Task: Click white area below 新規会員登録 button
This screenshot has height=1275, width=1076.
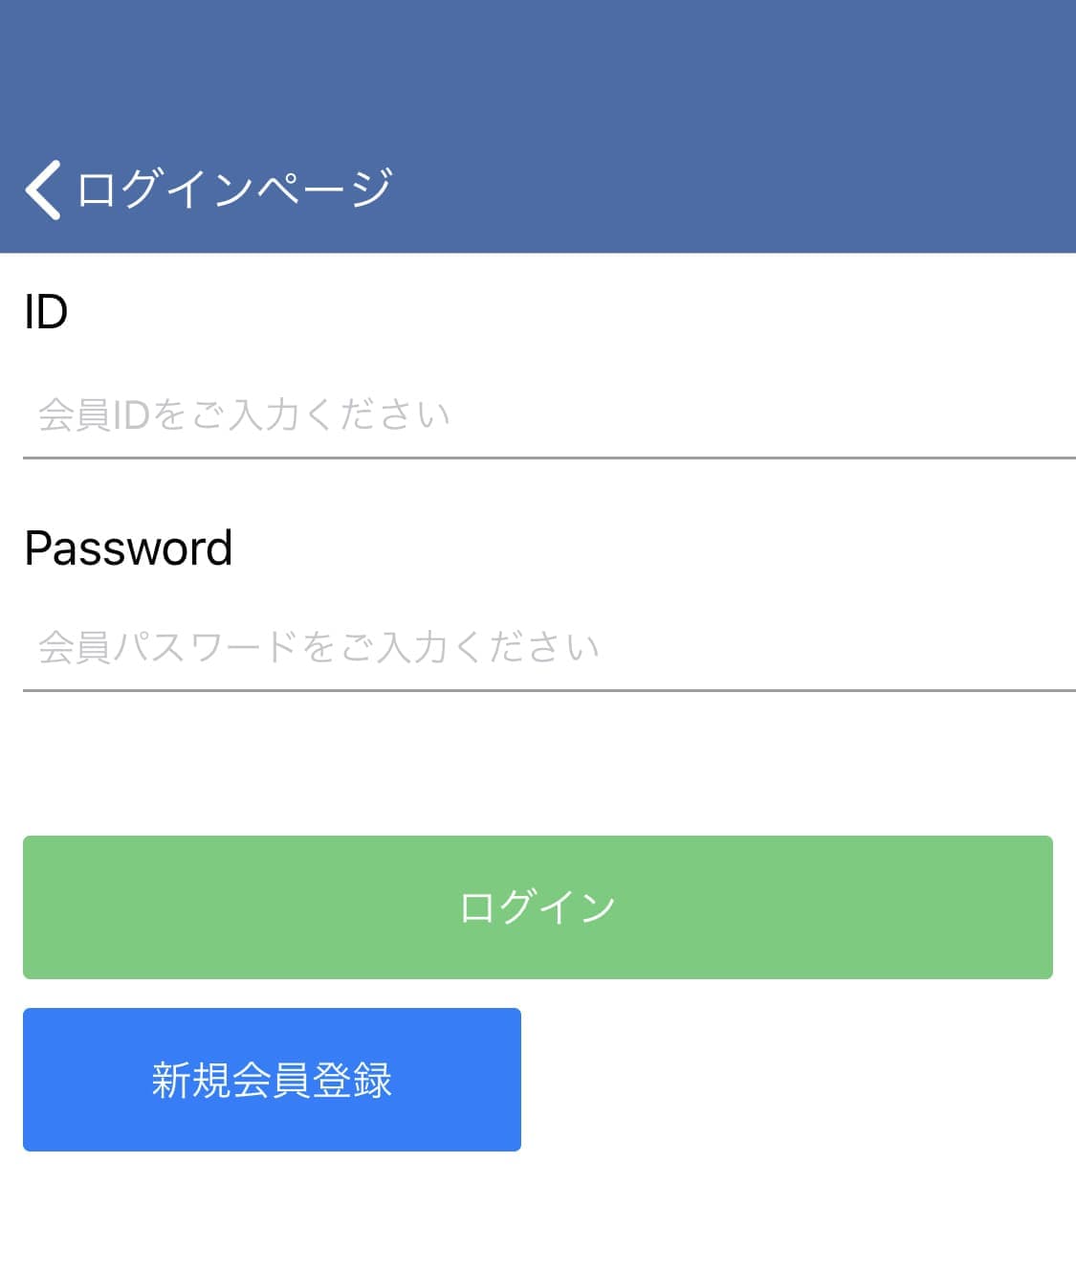Action: tap(538, 1214)
